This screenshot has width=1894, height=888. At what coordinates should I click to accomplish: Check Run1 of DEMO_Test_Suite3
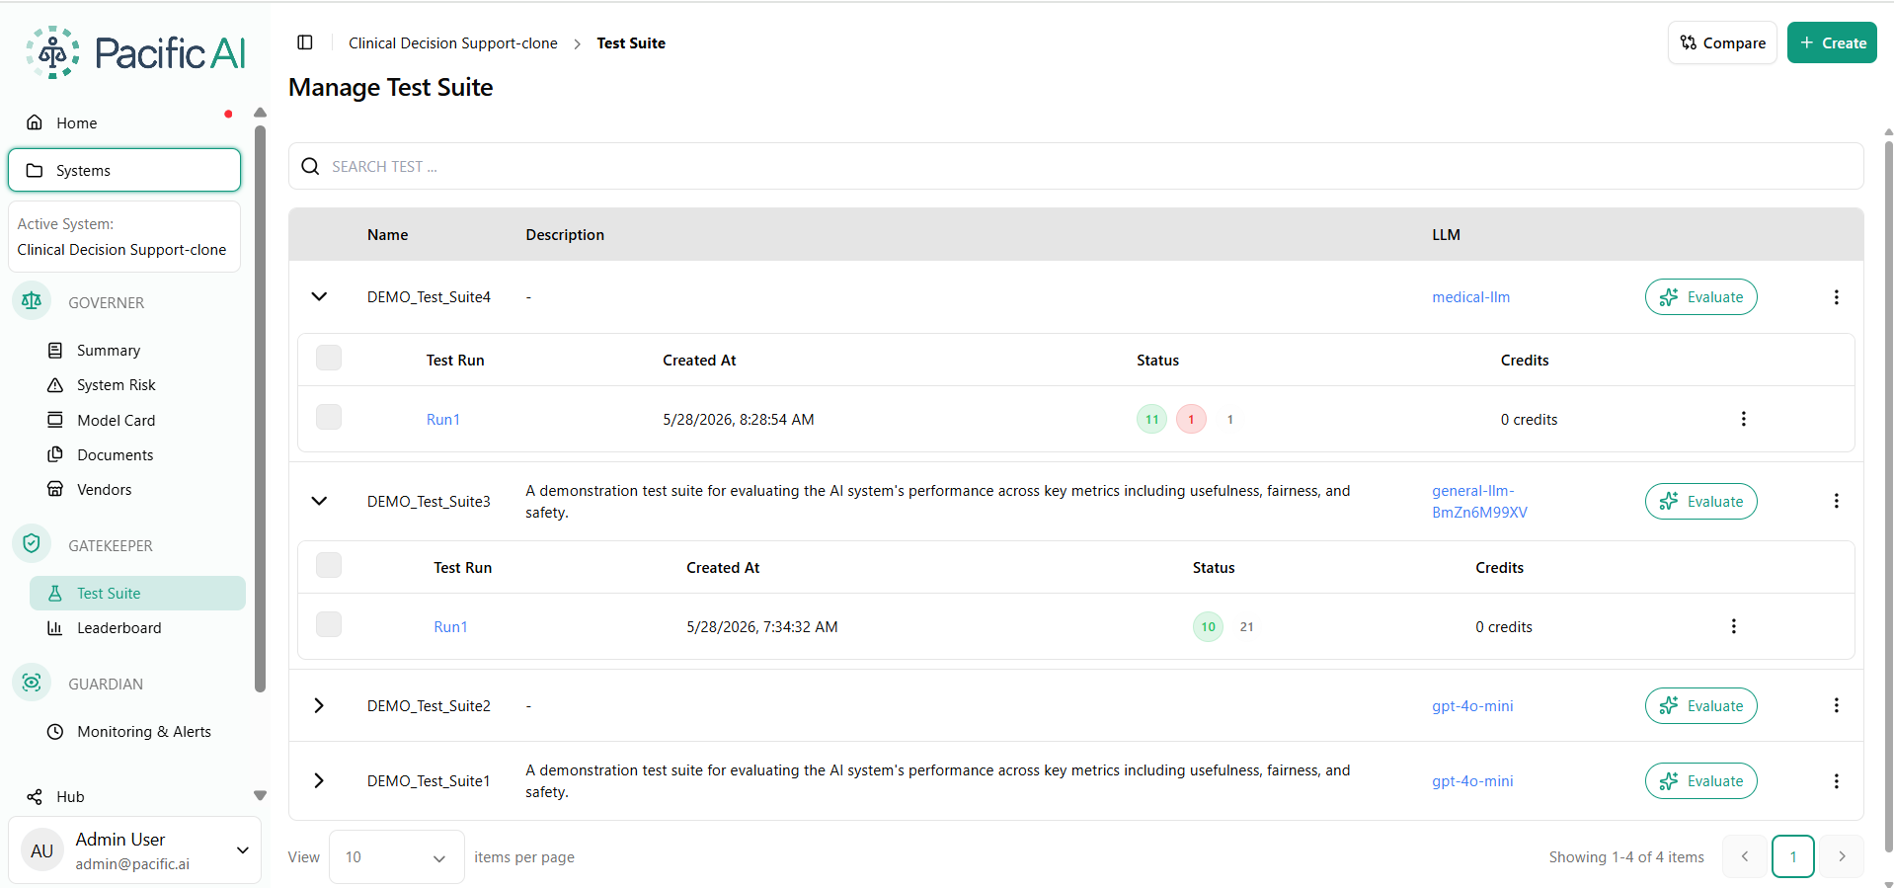329,624
